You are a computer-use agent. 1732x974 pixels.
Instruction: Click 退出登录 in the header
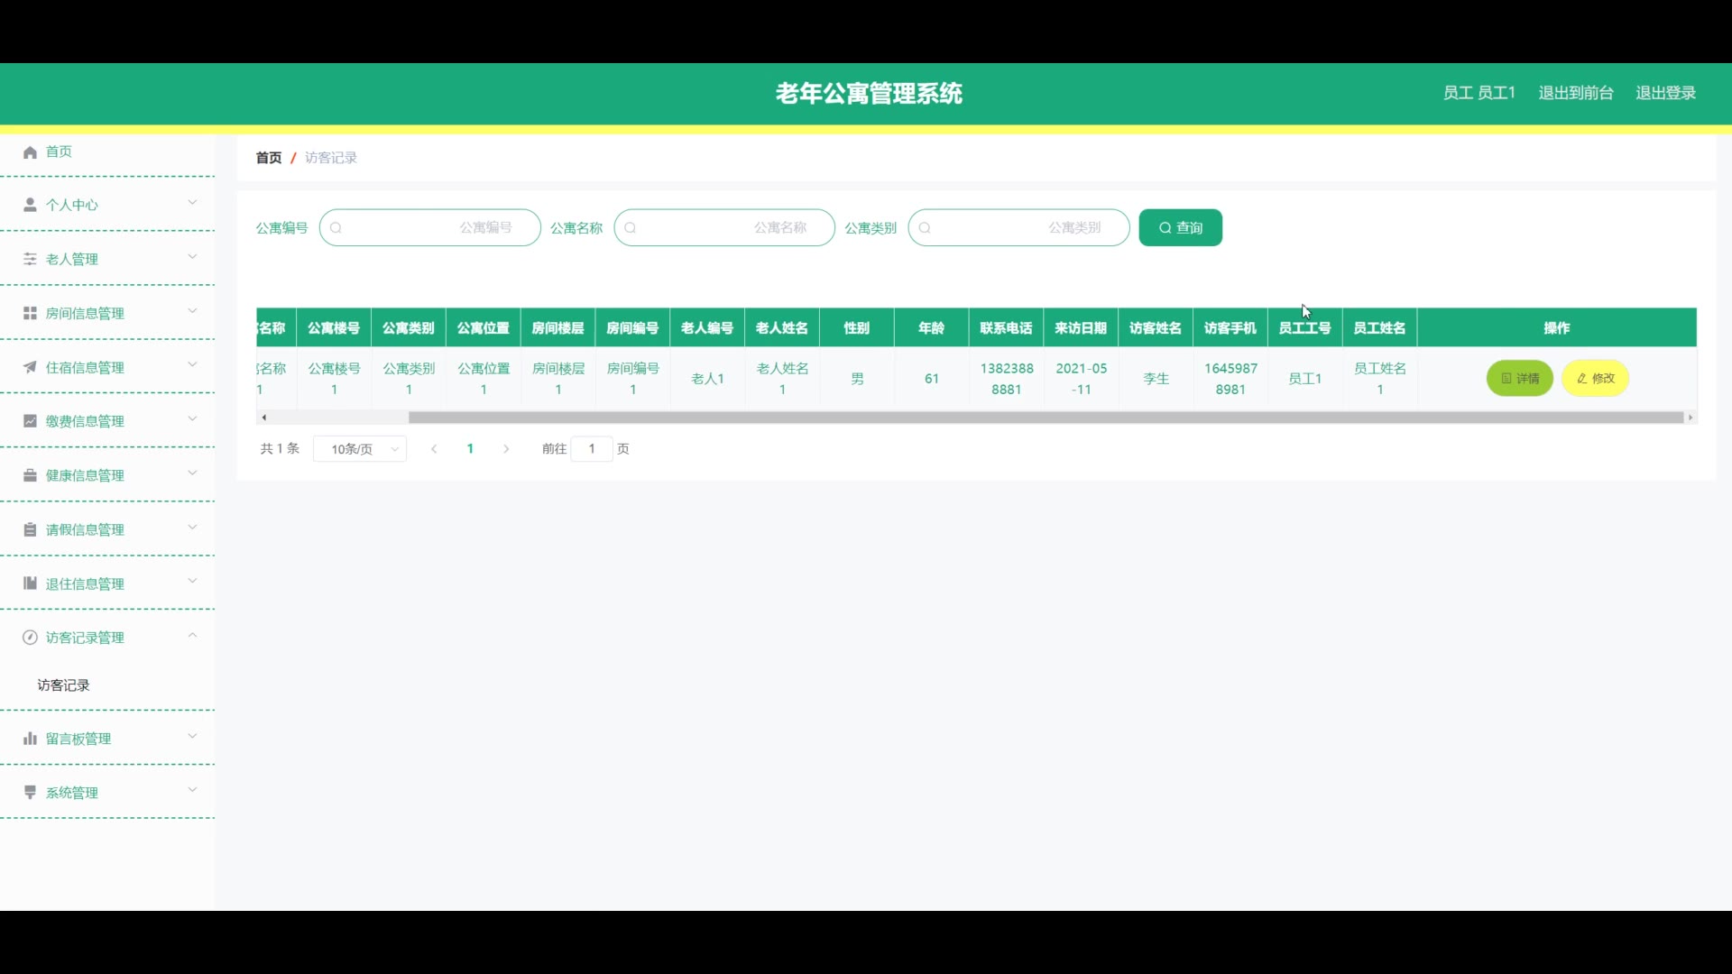pyautogui.click(x=1665, y=93)
